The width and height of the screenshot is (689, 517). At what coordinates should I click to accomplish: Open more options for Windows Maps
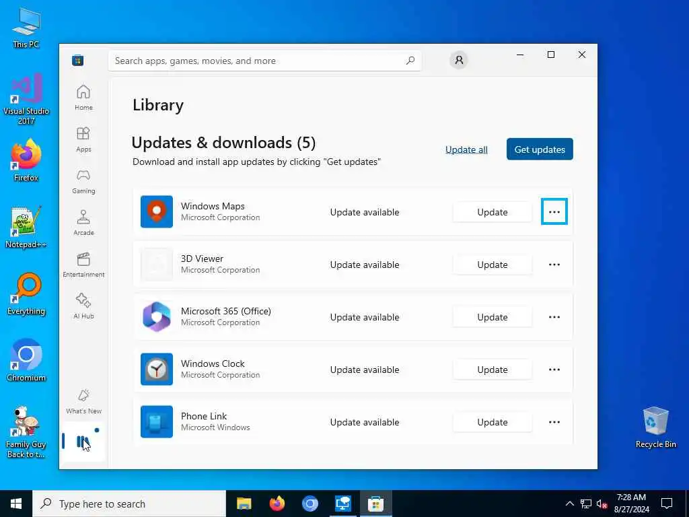(554, 212)
